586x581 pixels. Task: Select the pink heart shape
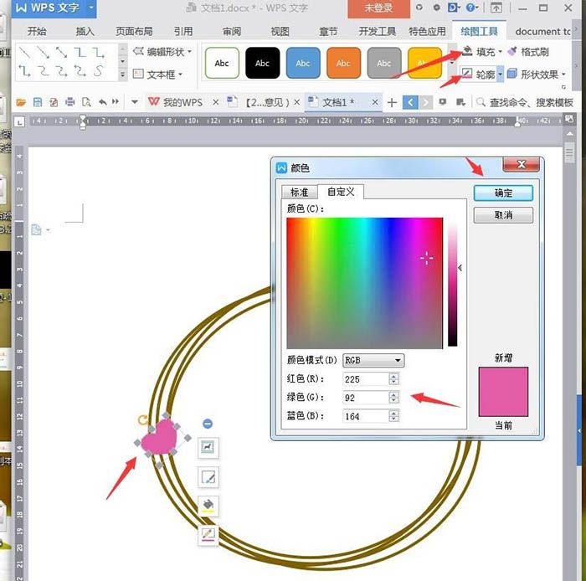(x=160, y=437)
